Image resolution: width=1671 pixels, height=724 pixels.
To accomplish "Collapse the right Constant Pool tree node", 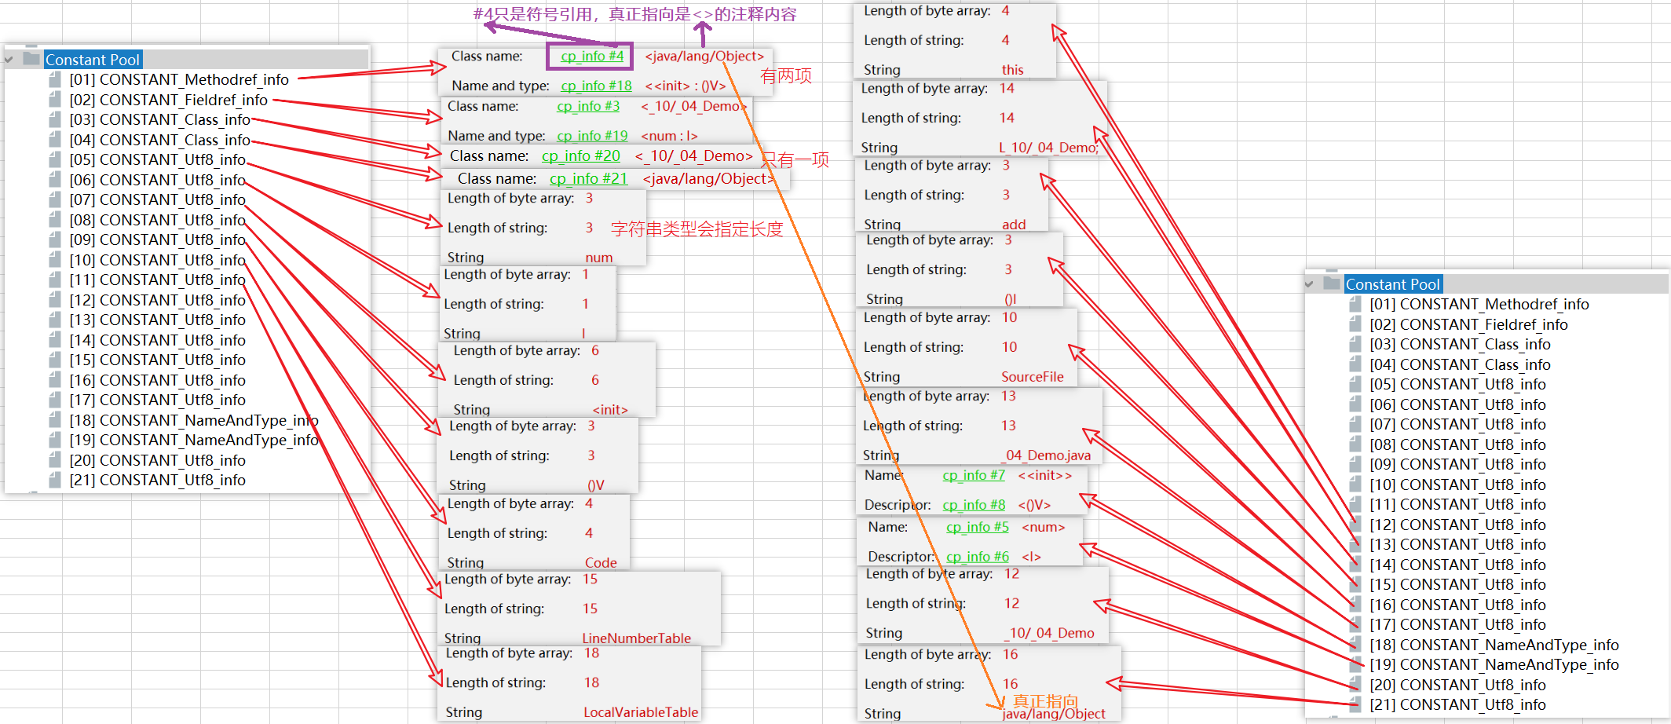I will (x=1310, y=284).
